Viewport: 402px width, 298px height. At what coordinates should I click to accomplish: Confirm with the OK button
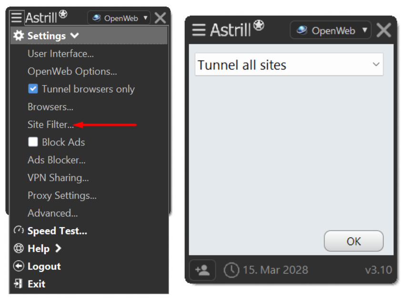click(x=353, y=241)
